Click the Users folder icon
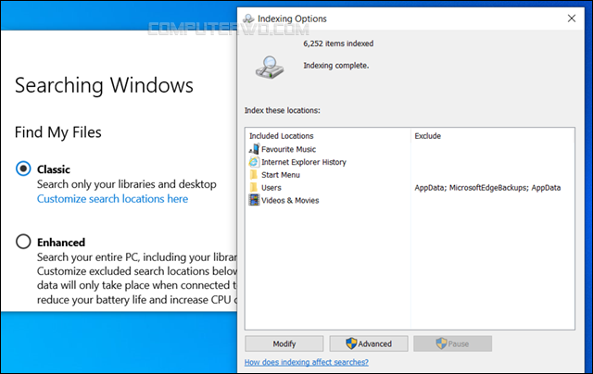The width and height of the screenshot is (593, 374). (254, 187)
